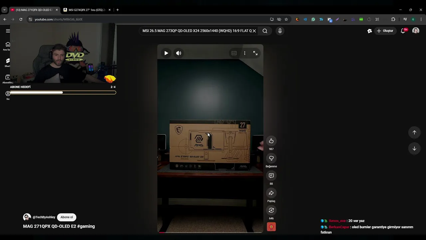Click inside the YouTube search field
The image size is (426, 240).
tap(196, 31)
